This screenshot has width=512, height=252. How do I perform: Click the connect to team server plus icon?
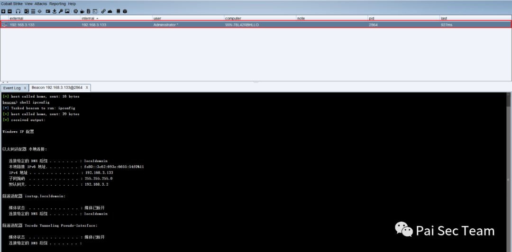pyautogui.click(x=3, y=11)
